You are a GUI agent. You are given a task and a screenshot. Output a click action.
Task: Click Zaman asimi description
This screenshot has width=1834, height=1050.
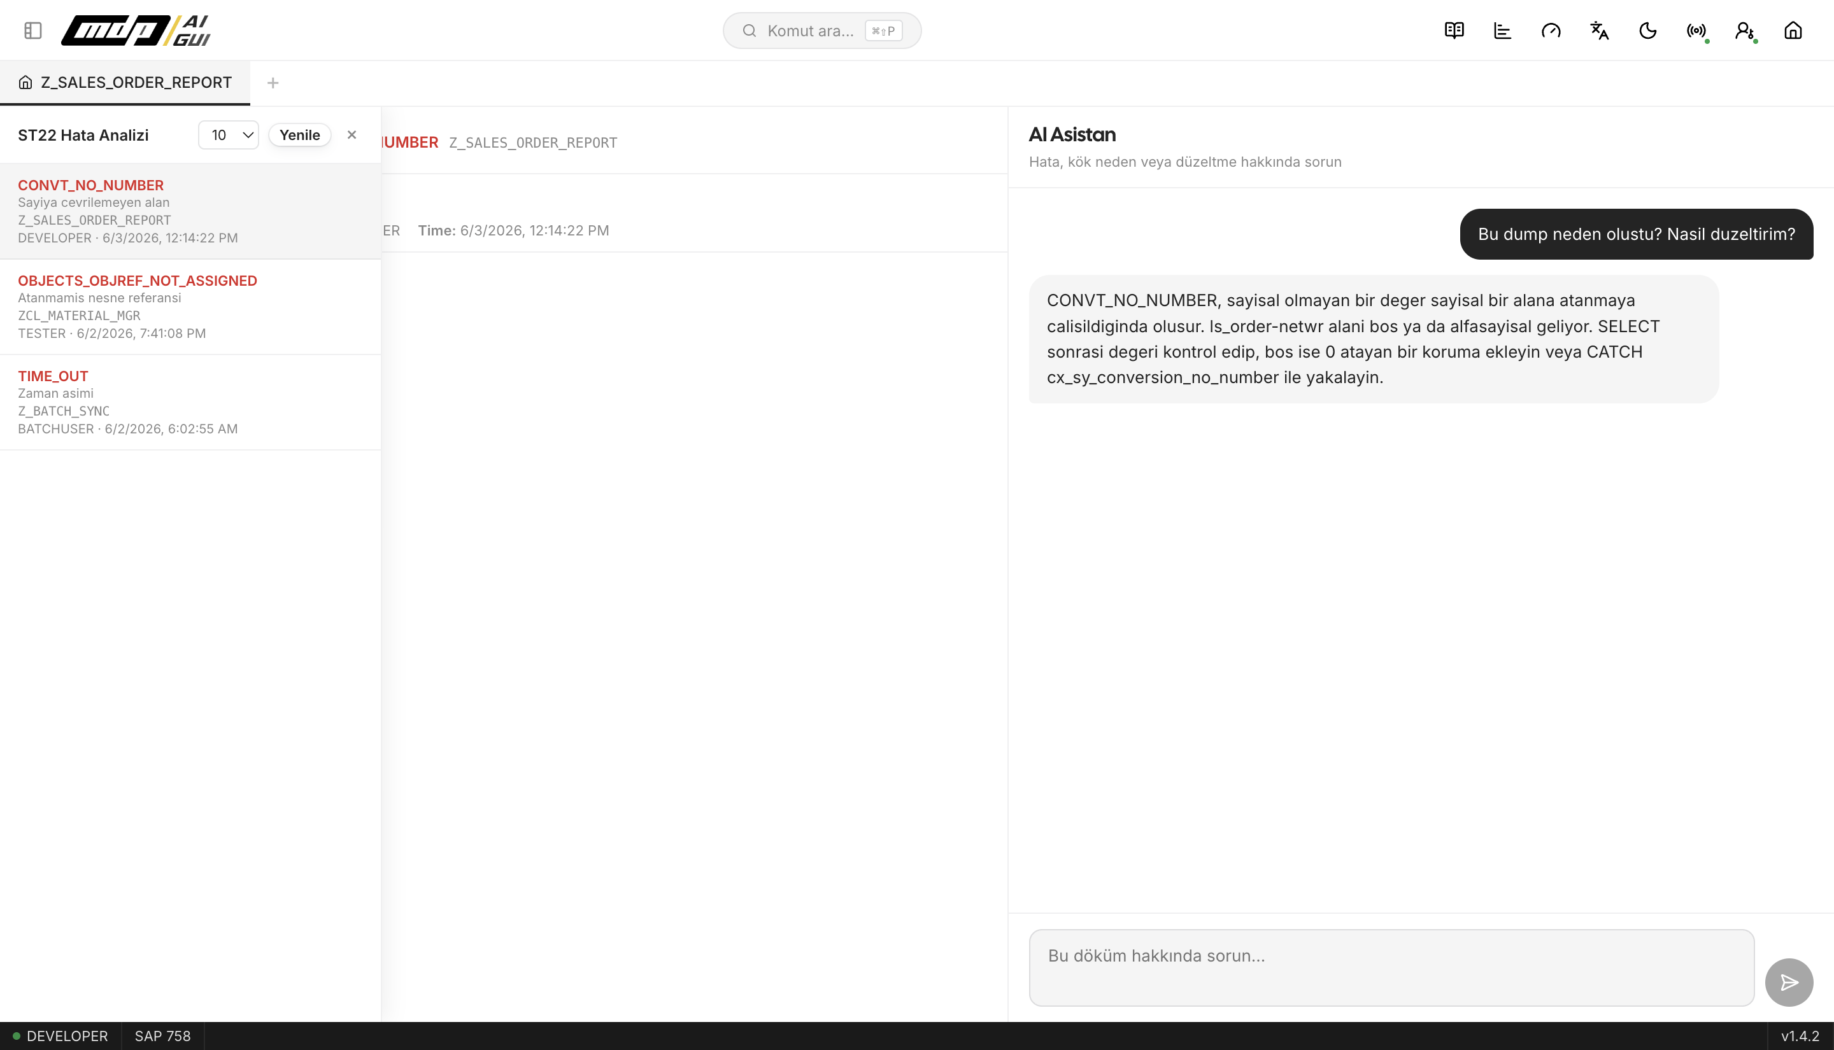(x=55, y=393)
